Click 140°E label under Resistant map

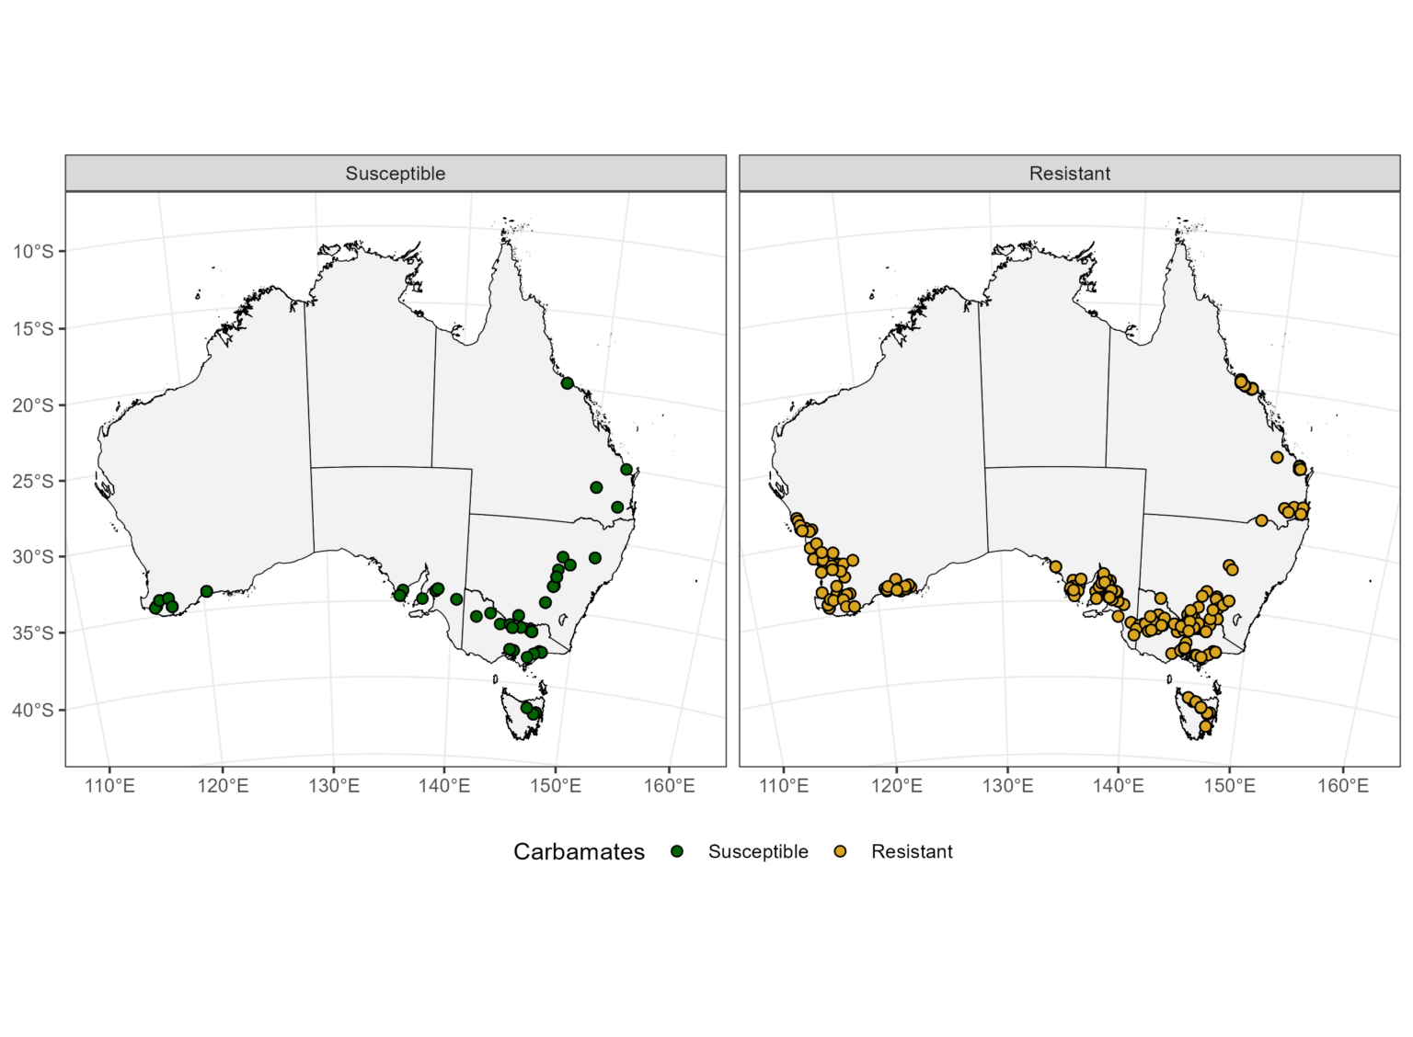tap(1119, 786)
